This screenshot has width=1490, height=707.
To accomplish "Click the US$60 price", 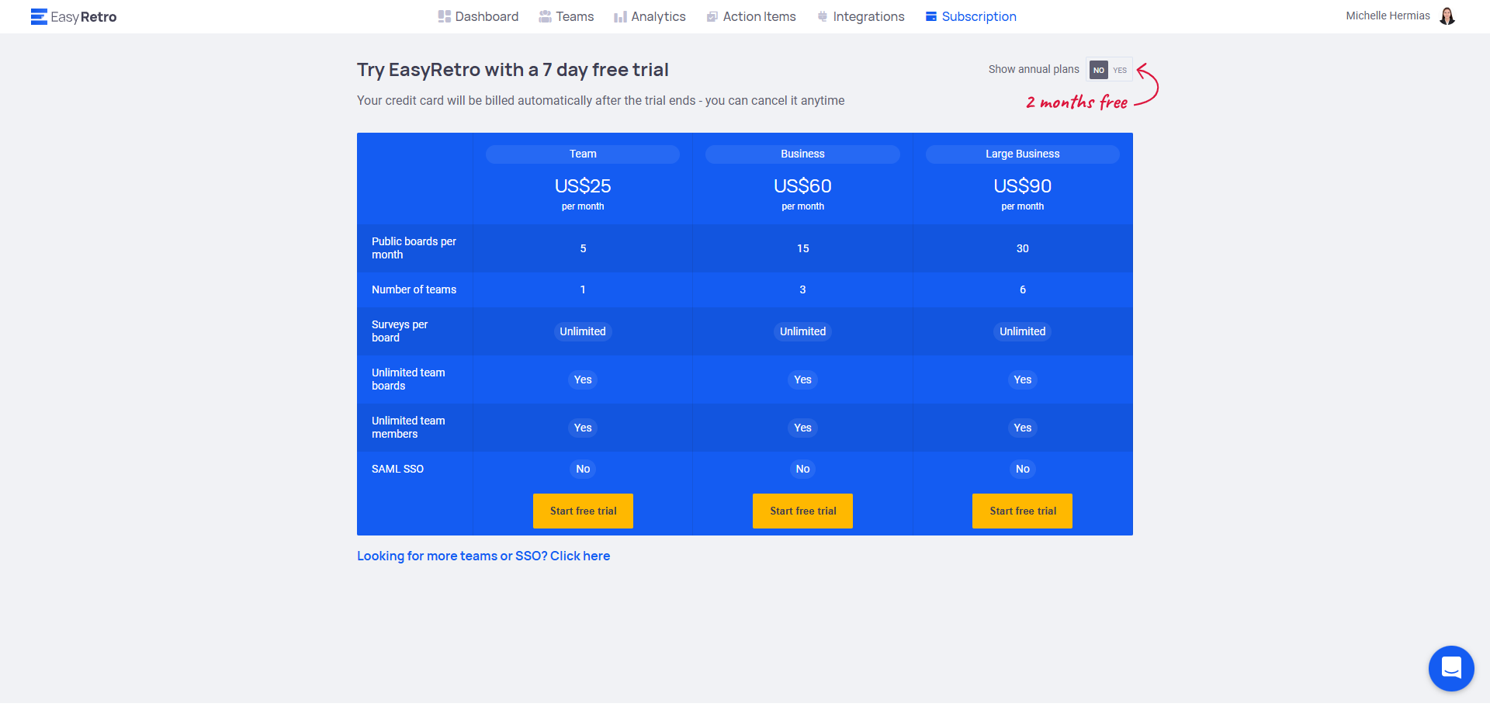I will tap(802, 185).
